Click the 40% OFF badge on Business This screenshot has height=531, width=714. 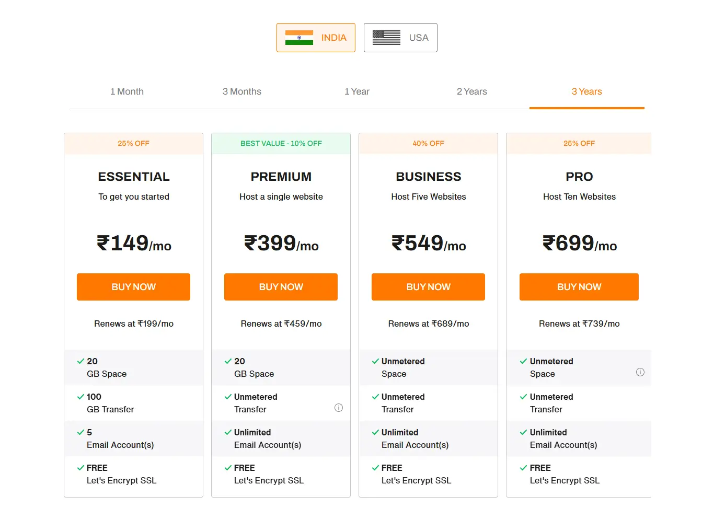point(428,143)
